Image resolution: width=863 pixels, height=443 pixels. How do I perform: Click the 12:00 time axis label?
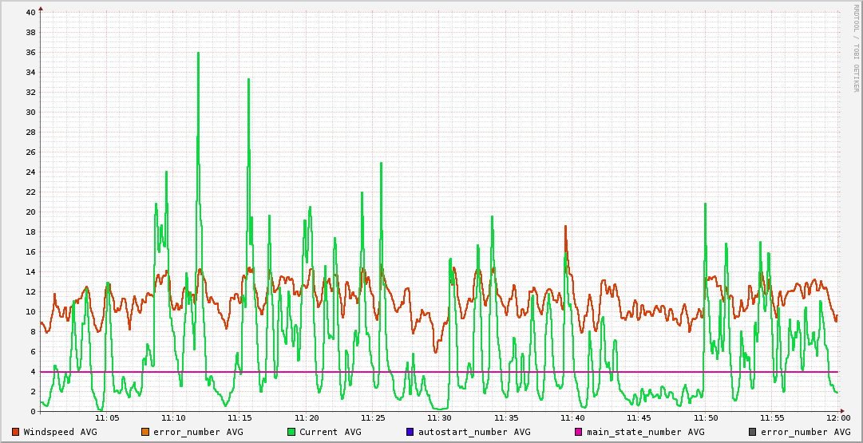[x=837, y=418]
